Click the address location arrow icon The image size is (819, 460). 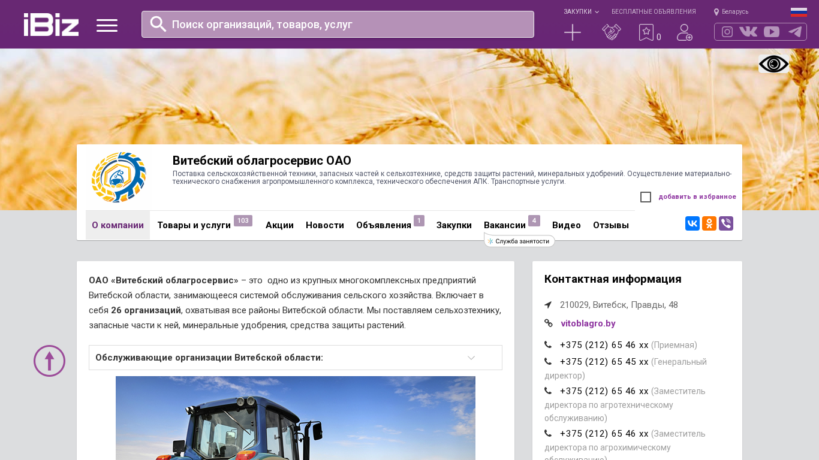tap(548, 305)
